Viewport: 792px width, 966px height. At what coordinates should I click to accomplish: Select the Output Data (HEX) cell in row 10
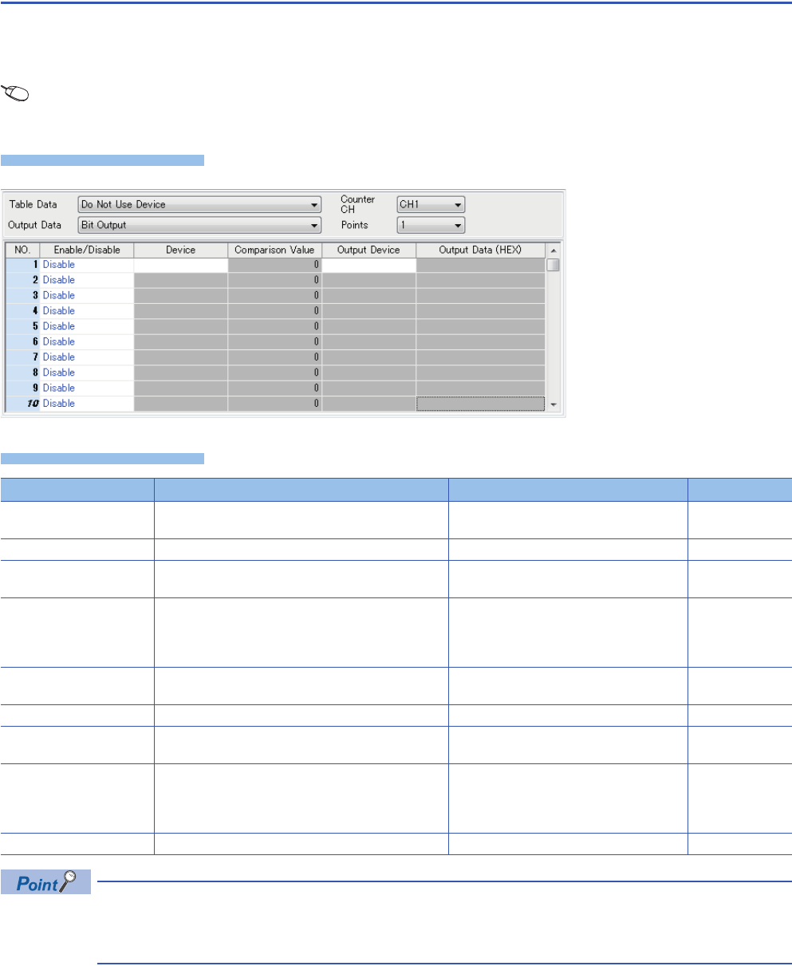(x=480, y=404)
